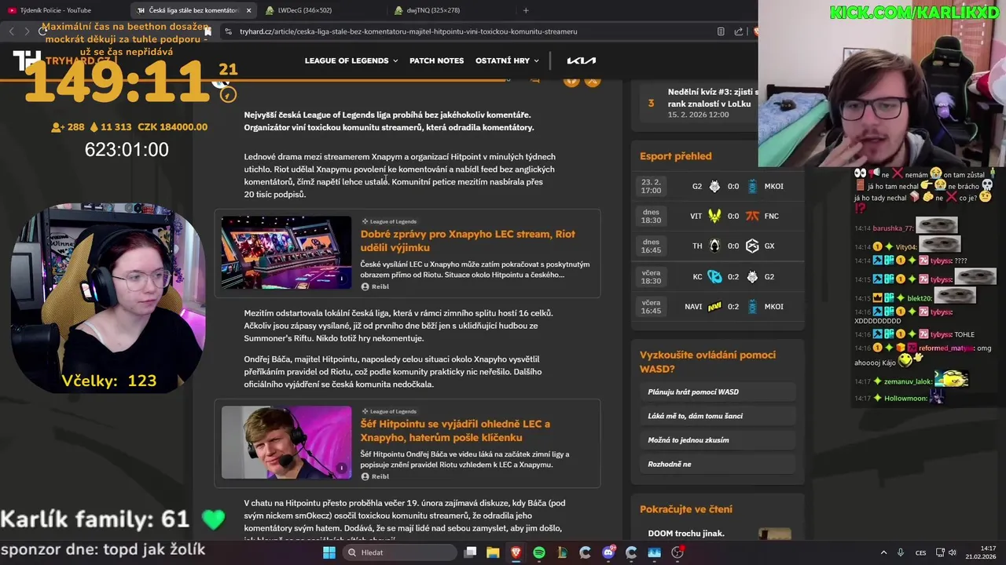Screen dimensions: 1006x565
Task: Click chat username barushka_77
Action: point(894,228)
